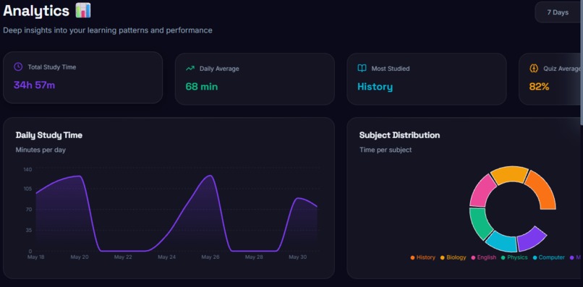Select the purple donut segment
Screen dimensions: 583x287
click(532, 239)
